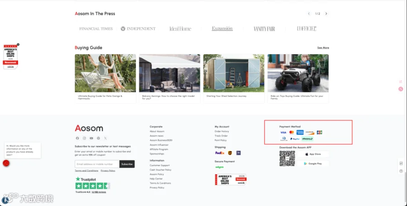Open Aosom's Instagram icon
Image resolution: width=407 pixels, height=206 pixels.
coord(85,138)
